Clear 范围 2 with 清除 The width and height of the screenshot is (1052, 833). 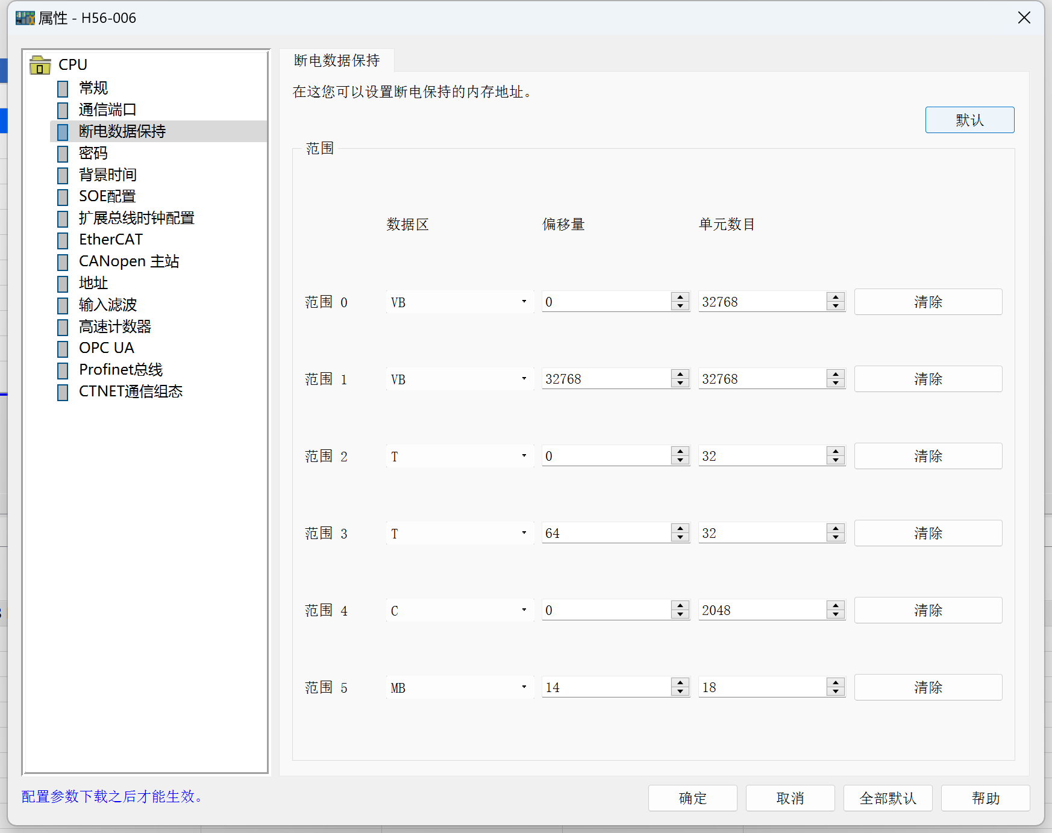[928, 456]
